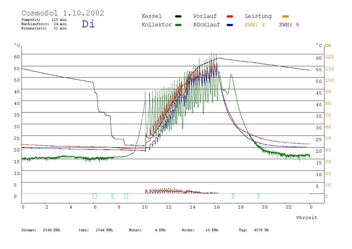Click the orange right axis label '120'
The height and width of the screenshot is (249, 352).
[330, 57]
